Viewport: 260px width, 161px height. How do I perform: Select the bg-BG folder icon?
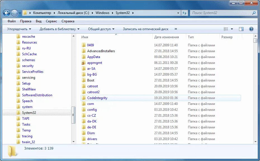click(x=84, y=75)
